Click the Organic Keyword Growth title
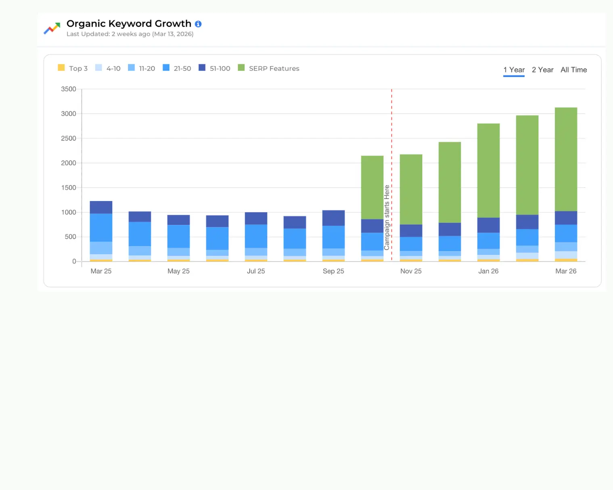This screenshot has height=490, width=613. click(129, 23)
